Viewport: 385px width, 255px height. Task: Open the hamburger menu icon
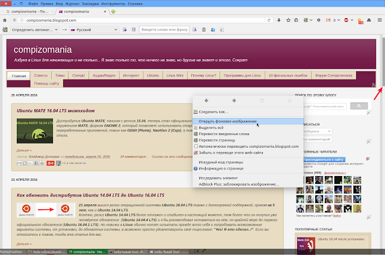pyautogui.click(x=380, y=20)
